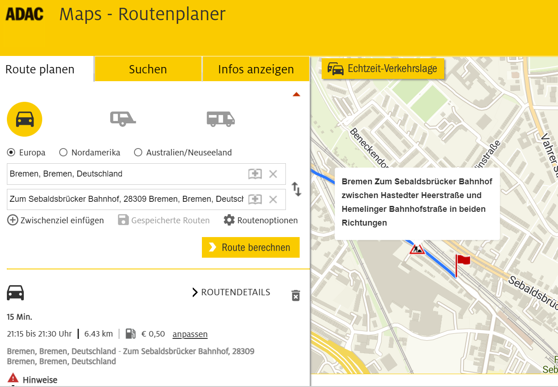The width and height of the screenshot is (558, 387).
Task: Collapse the route planning panel with red arrow
Action: click(296, 94)
